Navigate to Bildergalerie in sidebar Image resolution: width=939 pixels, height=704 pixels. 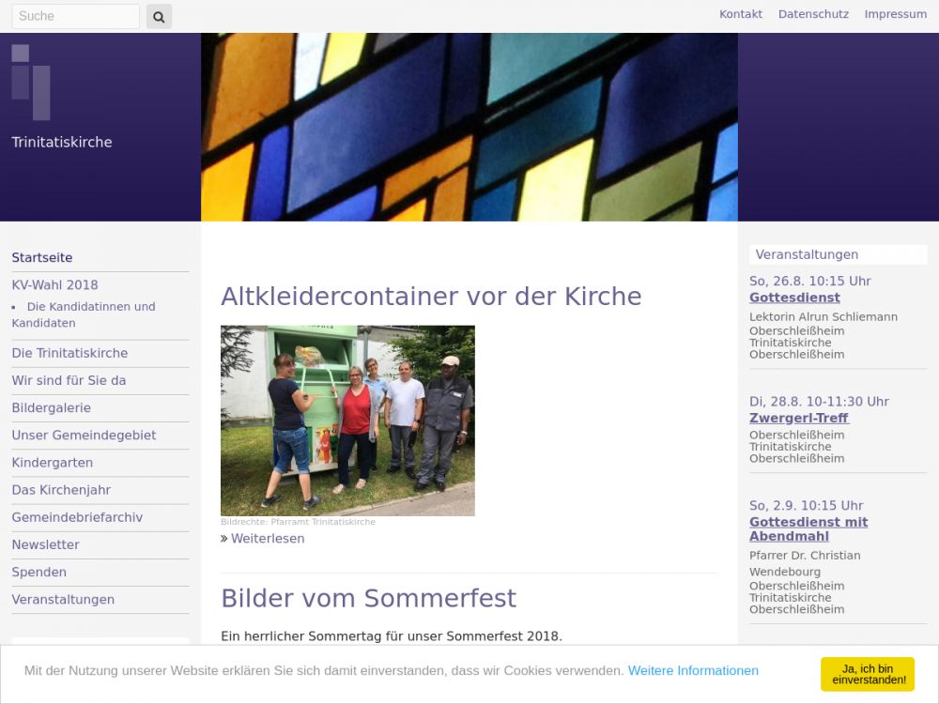click(x=51, y=408)
